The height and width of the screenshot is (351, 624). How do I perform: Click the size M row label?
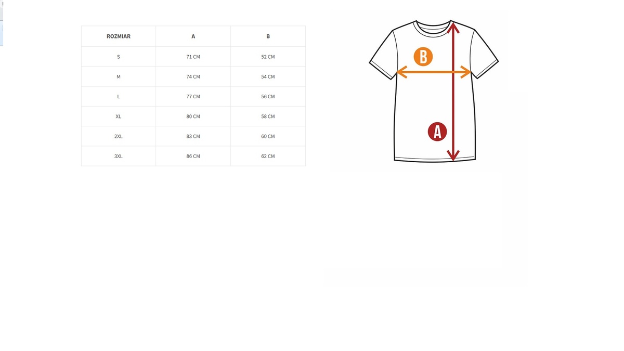pos(119,76)
